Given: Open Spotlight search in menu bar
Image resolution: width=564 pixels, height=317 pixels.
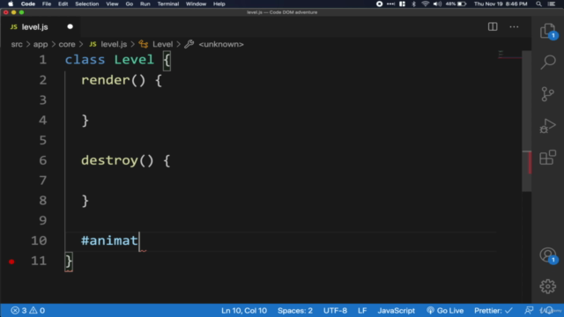Looking at the screenshot, I should (538, 4).
